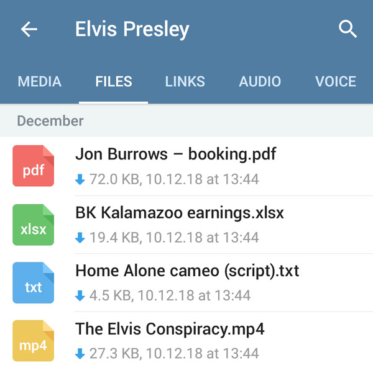Download the script.txt via its blue arrow

(80, 296)
